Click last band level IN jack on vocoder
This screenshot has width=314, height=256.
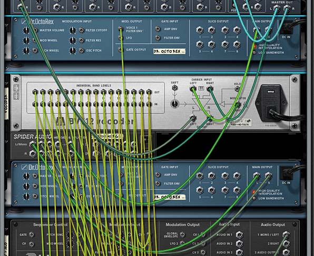149,104
